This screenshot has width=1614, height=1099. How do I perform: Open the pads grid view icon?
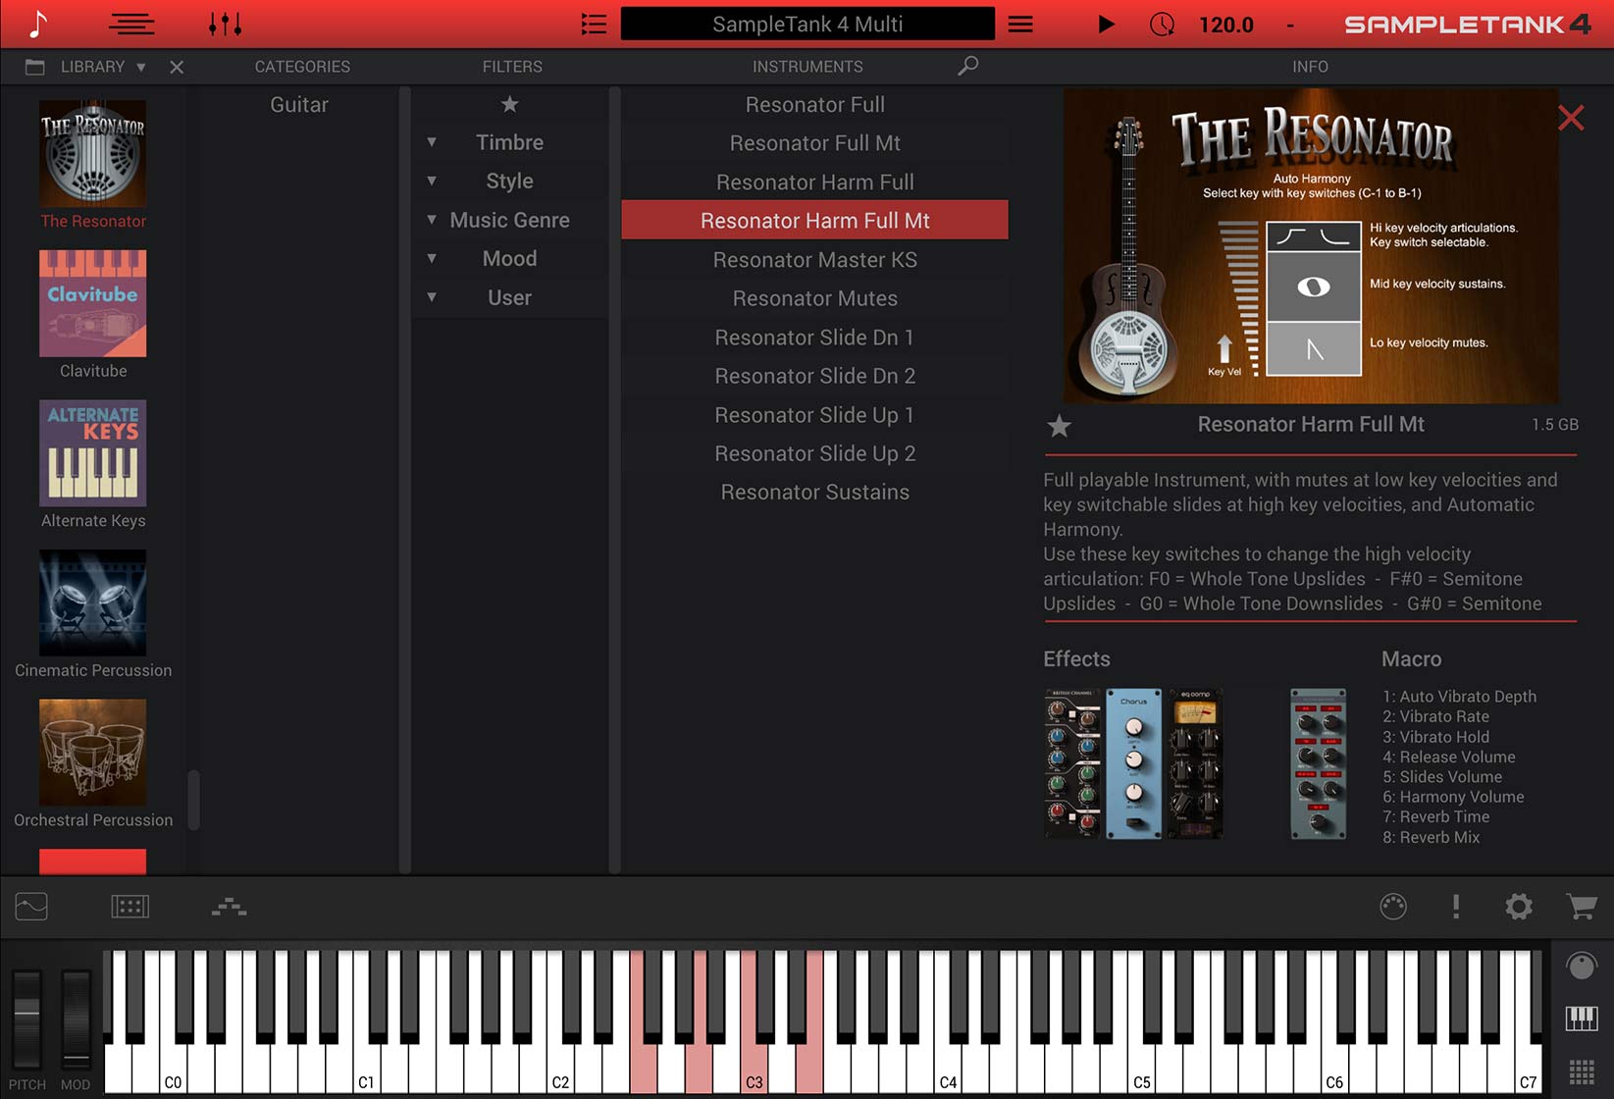[x=1581, y=1071]
